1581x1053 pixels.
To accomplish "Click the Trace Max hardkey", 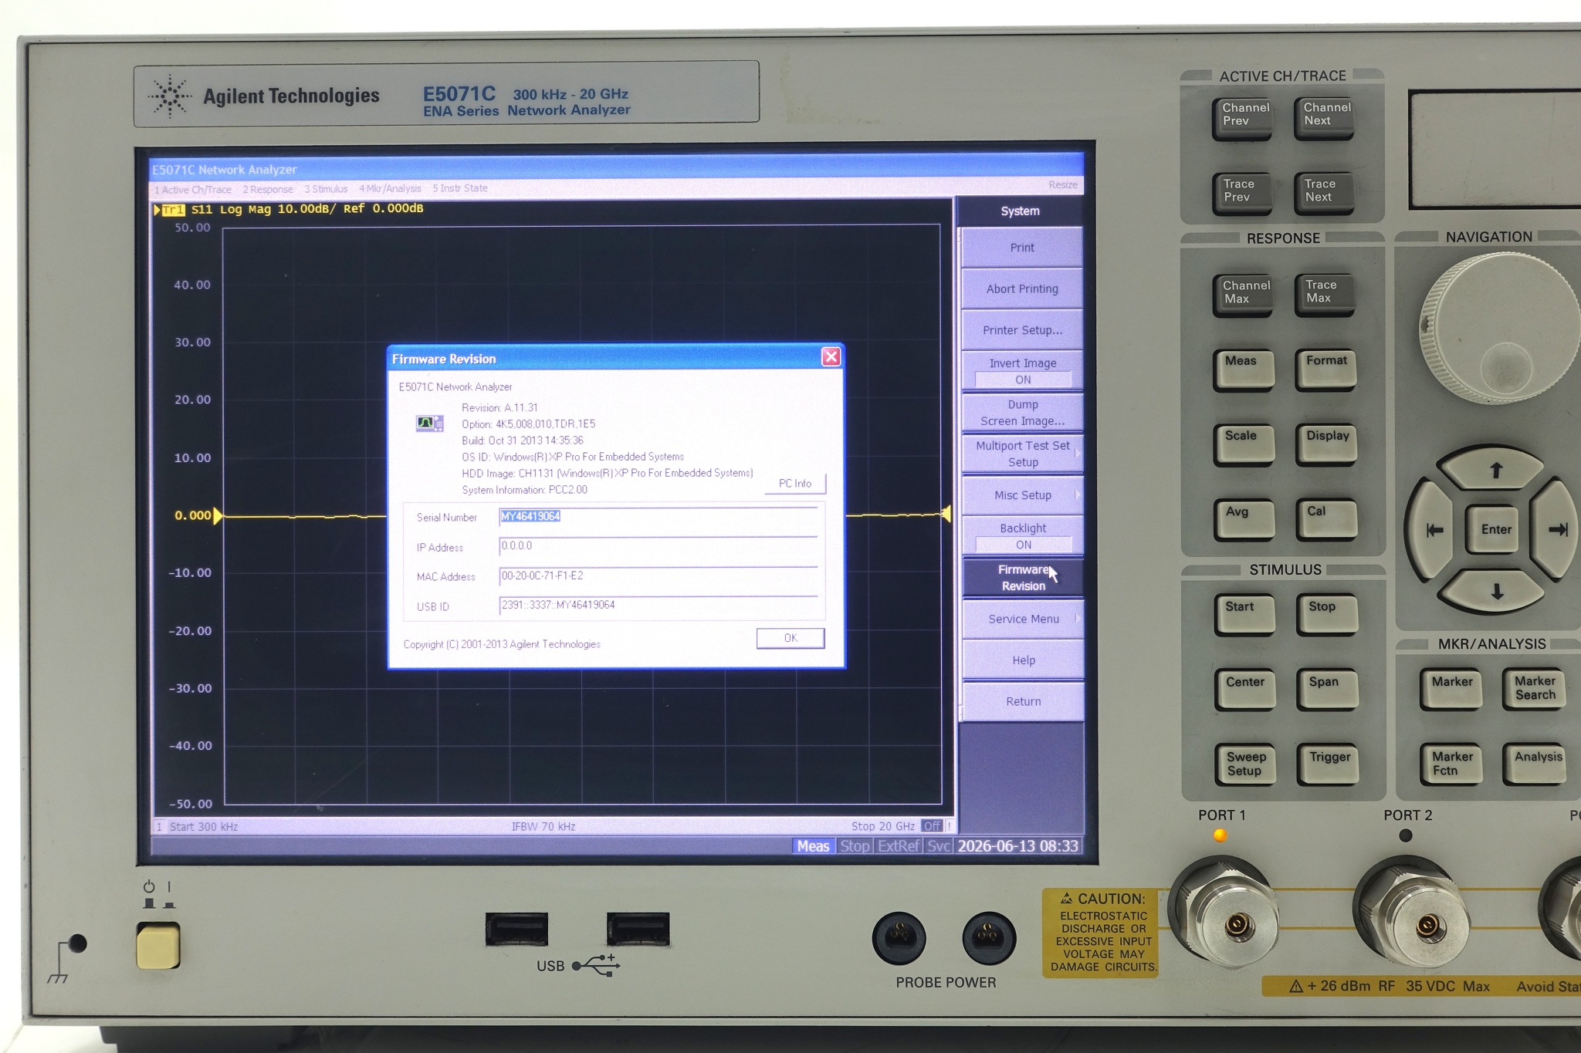I will (1325, 294).
